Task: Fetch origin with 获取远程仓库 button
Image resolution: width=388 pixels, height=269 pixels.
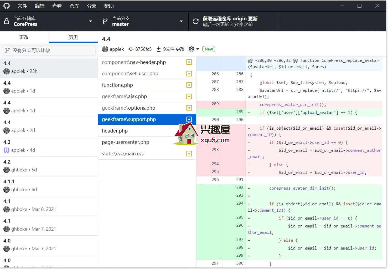Action: 234,21
